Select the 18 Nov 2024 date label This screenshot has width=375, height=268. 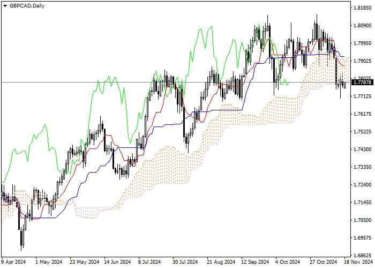[358, 262]
